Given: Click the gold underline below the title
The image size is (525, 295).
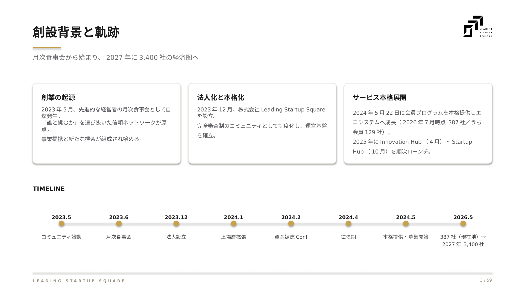Looking at the screenshot, I should [x=47, y=48].
